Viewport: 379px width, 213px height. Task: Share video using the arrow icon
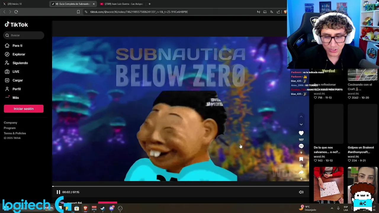pyautogui.click(x=301, y=172)
